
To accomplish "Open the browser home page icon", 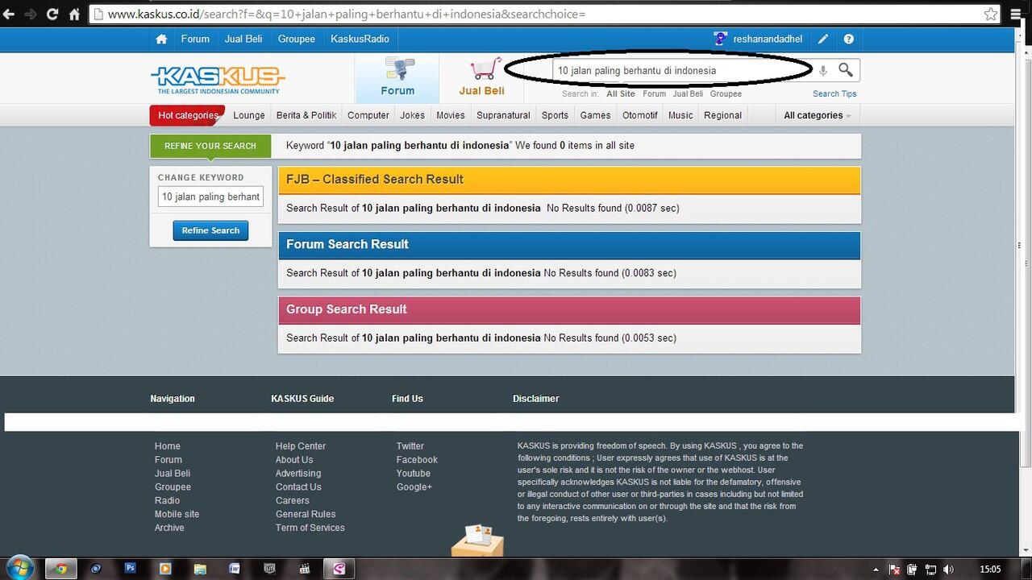I will pyautogui.click(x=74, y=14).
